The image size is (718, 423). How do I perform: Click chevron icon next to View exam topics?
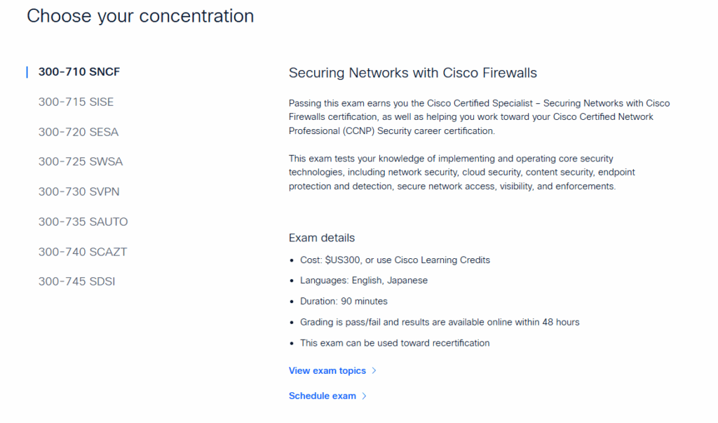pyautogui.click(x=374, y=370)
